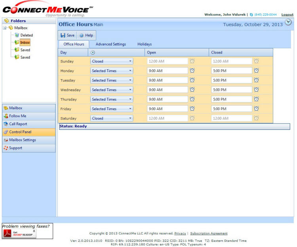The image size is (297, 247).
Task: Click the dropdown arrow in the Day header
Action: coord(93,52)
